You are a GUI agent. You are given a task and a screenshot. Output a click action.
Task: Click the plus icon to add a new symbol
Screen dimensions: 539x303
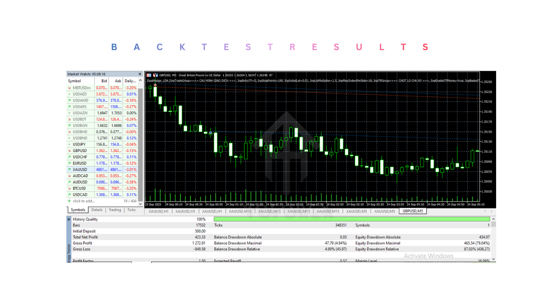pos(69,201)
